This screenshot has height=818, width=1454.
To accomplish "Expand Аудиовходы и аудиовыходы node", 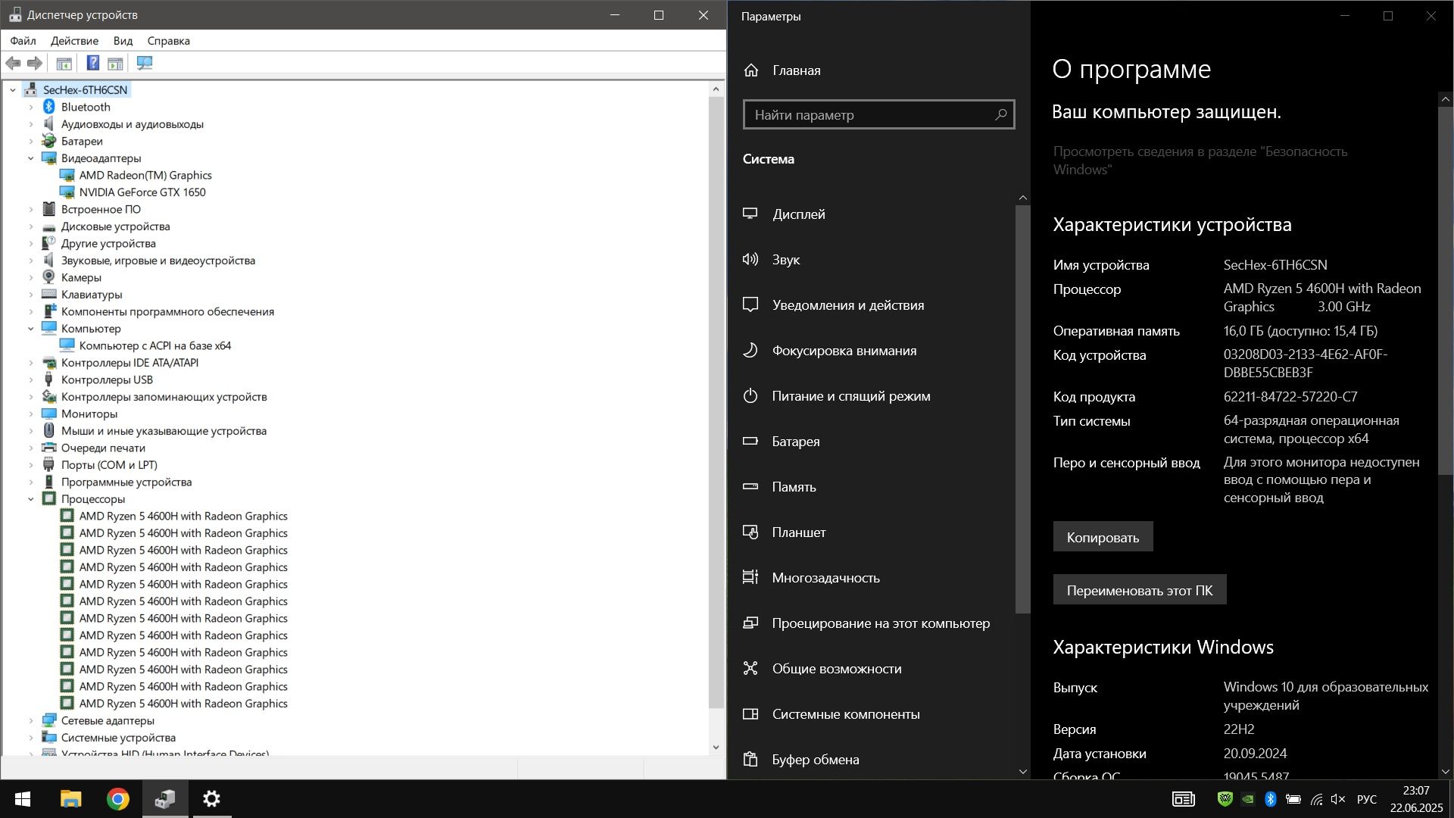I will click(31, 124).
